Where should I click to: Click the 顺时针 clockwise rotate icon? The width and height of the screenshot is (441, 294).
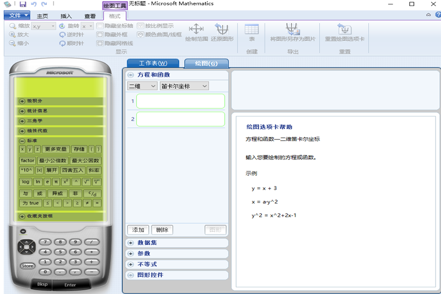pos(62,44)
